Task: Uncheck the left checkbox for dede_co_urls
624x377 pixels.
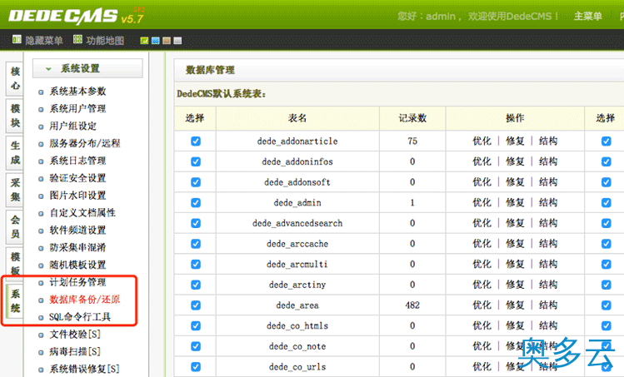Action: tap(196, 367)
